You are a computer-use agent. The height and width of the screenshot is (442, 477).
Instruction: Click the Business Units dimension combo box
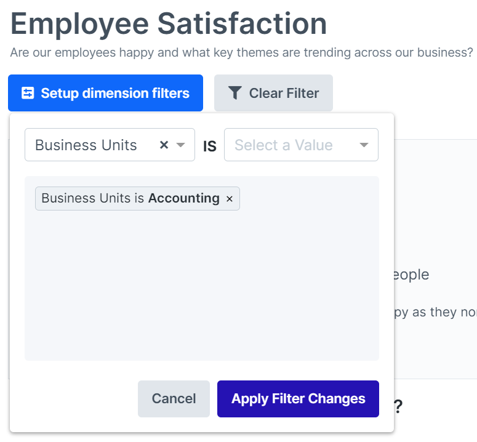click(86, 145)
